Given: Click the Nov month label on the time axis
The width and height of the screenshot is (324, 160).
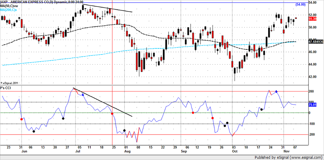Looking at the screenshot, I should pos(287,152).
